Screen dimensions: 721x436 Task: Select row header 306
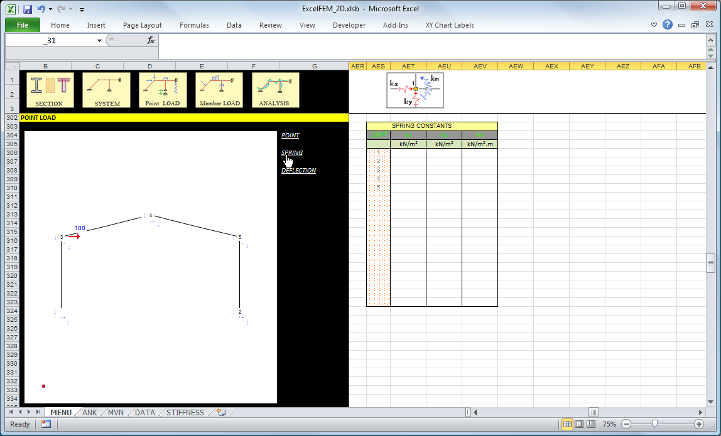point(12,152)
